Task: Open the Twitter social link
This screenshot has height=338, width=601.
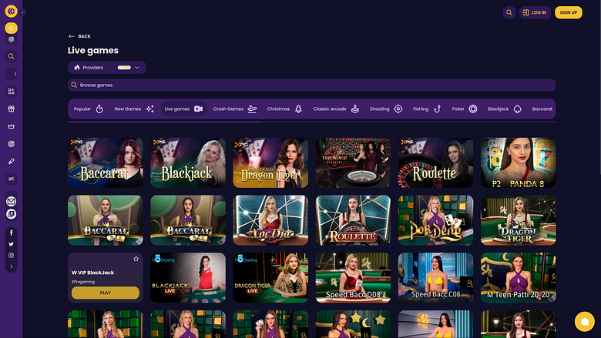Action: (11, 244)
